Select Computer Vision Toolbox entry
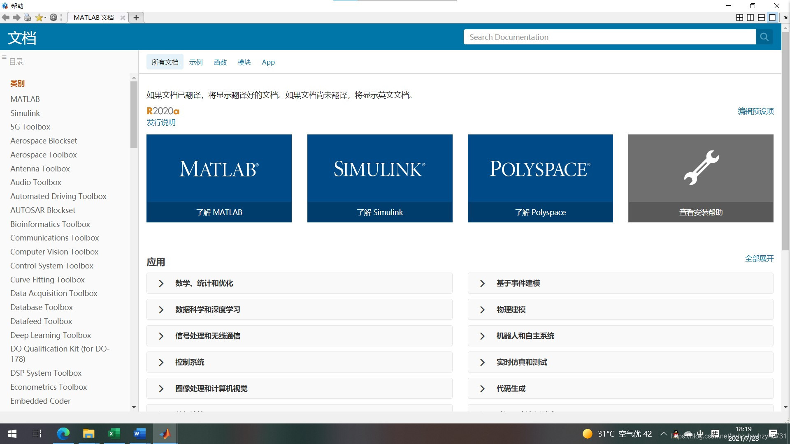This screenshot has width=790, height=444. pyautogui.click(x=54, y=252)
